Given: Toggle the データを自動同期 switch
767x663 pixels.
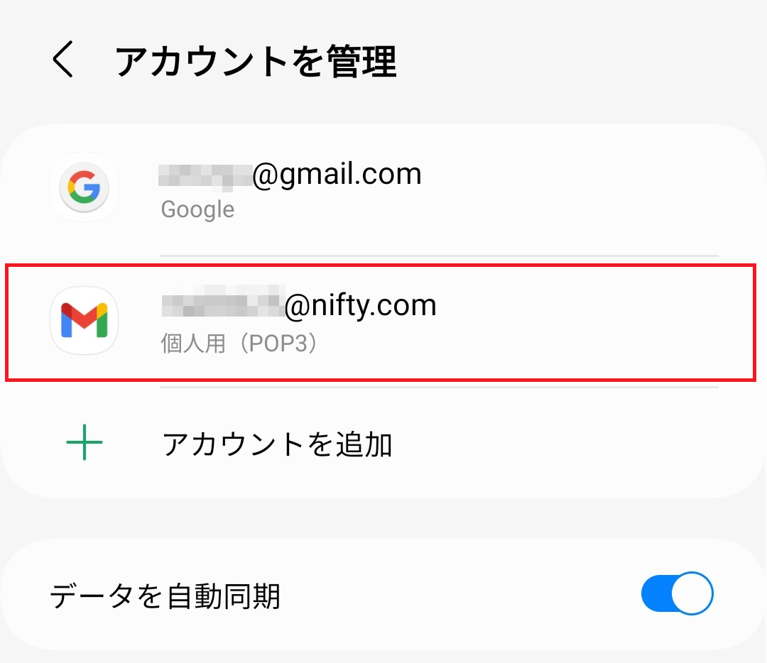Looking at the screenshot, I should (x=676, y=594).
